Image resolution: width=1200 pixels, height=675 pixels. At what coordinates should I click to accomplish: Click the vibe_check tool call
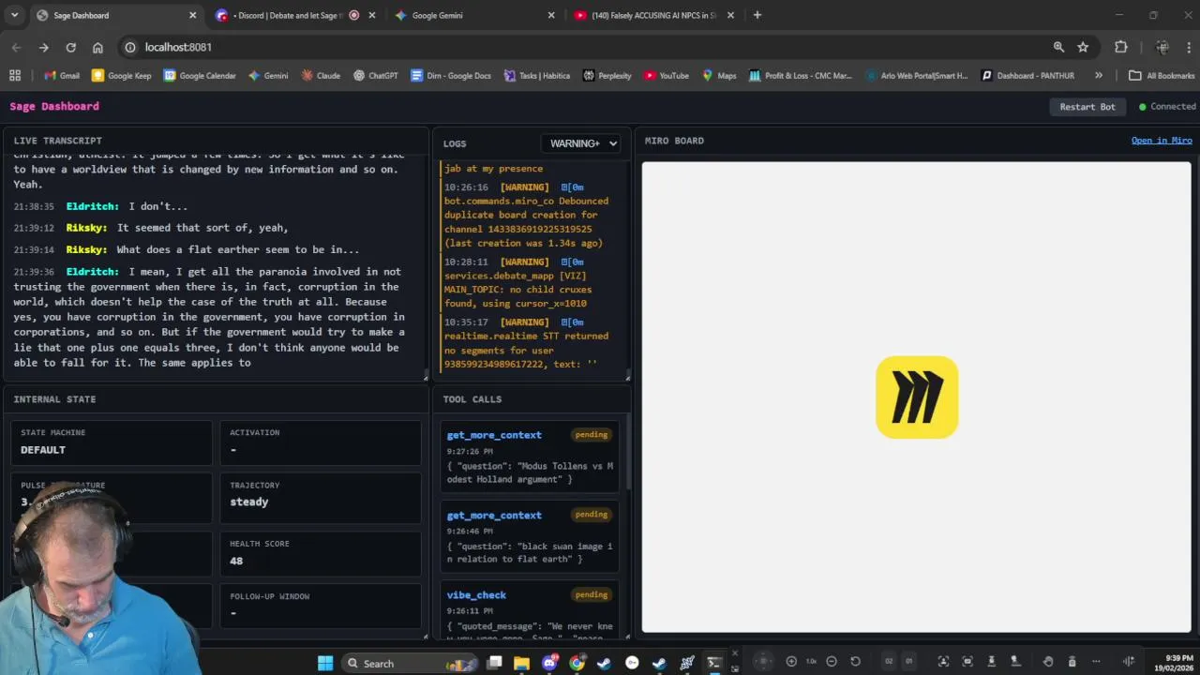pyautogui.click(x=530, y=609)
